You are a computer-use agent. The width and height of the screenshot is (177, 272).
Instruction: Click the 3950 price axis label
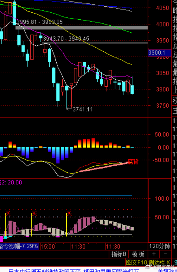coord(163,41)
